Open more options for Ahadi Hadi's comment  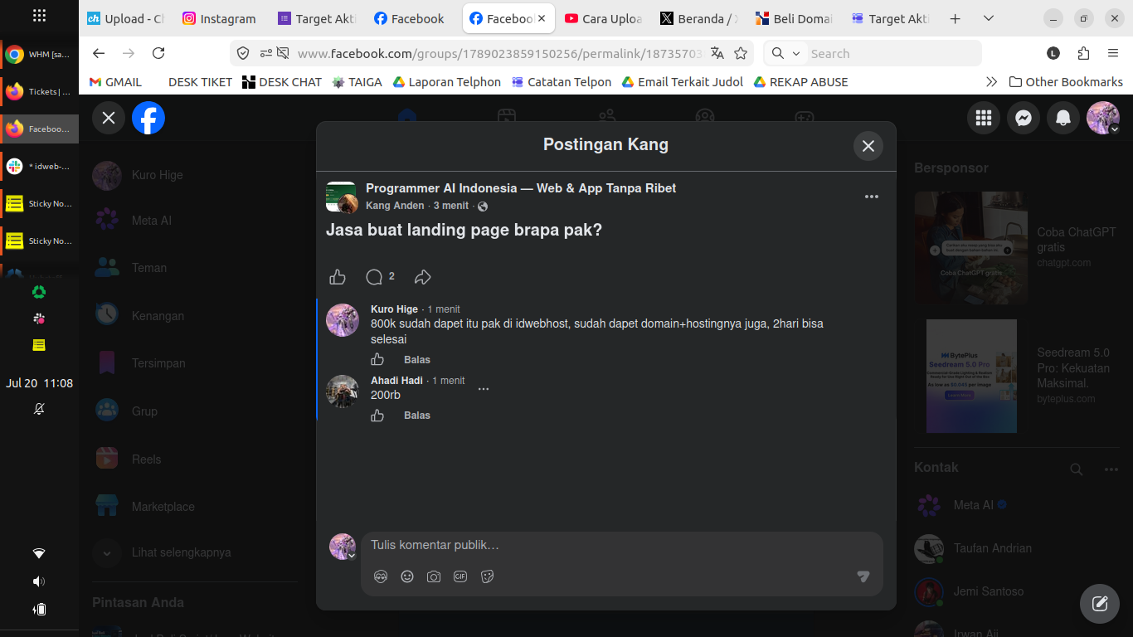pos(484,389)
